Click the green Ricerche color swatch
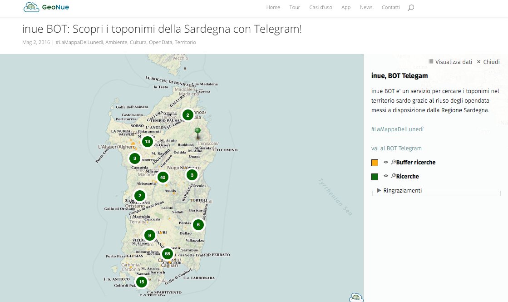 pyautogui.click(x=375, y=177)
